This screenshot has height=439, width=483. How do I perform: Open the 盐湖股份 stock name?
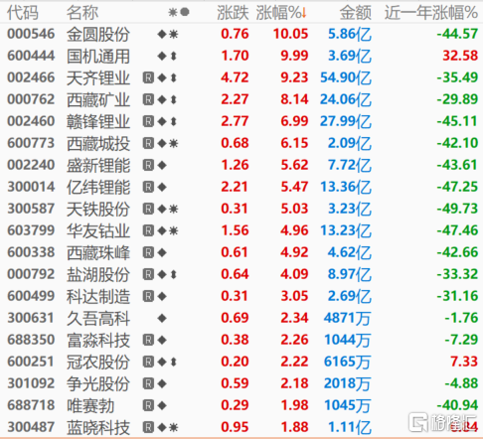pyautogui.click(x=98, y=274)
